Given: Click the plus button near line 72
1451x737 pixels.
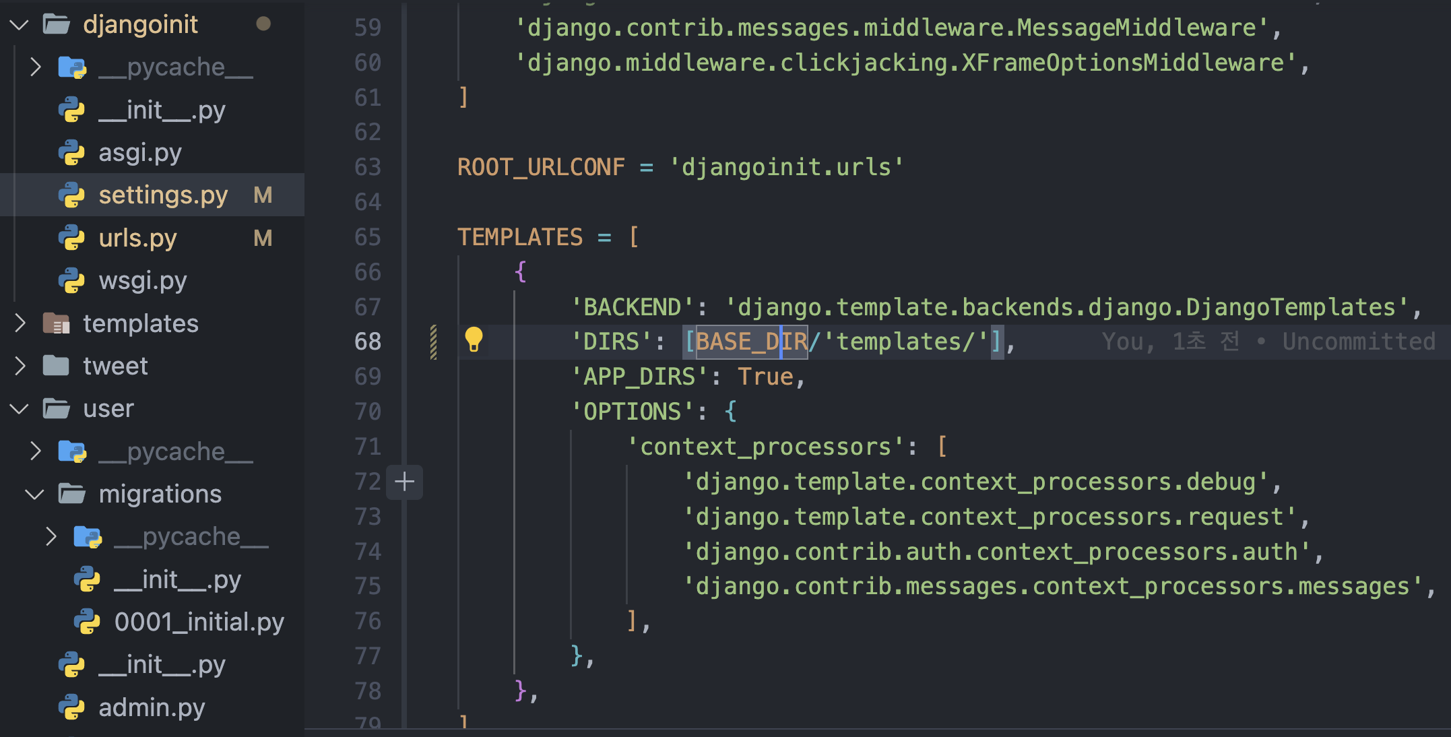Looking at the screenshot, I should (404, 482).
